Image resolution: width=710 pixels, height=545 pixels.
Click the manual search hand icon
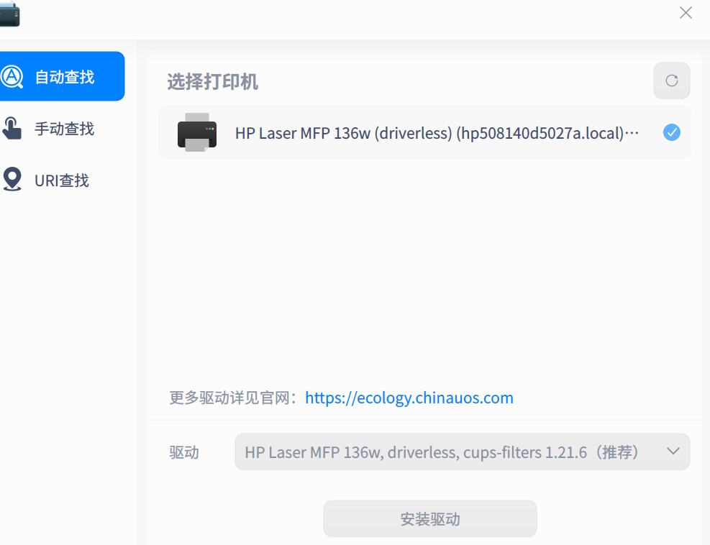tap(12, 128)
